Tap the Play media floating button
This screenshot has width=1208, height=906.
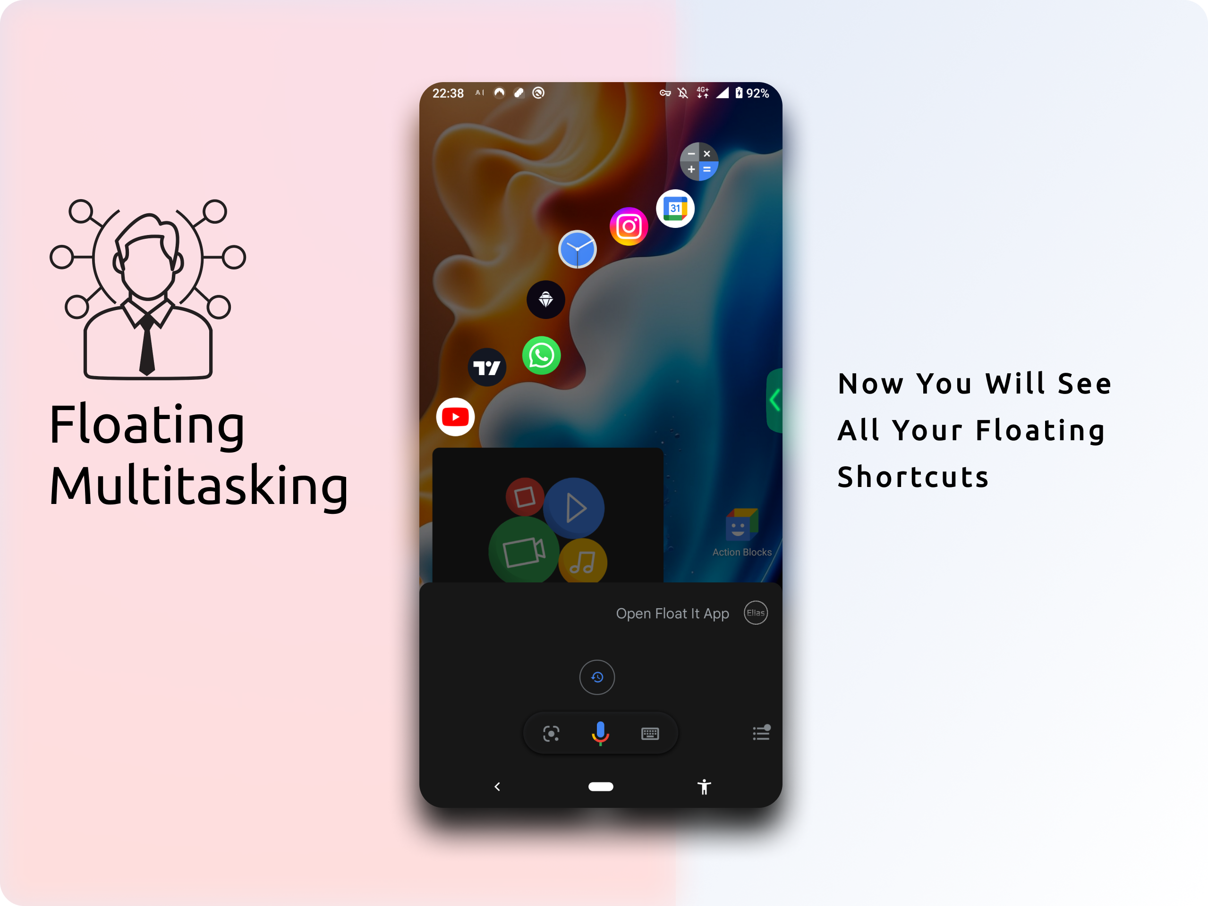tap(575, 503)
